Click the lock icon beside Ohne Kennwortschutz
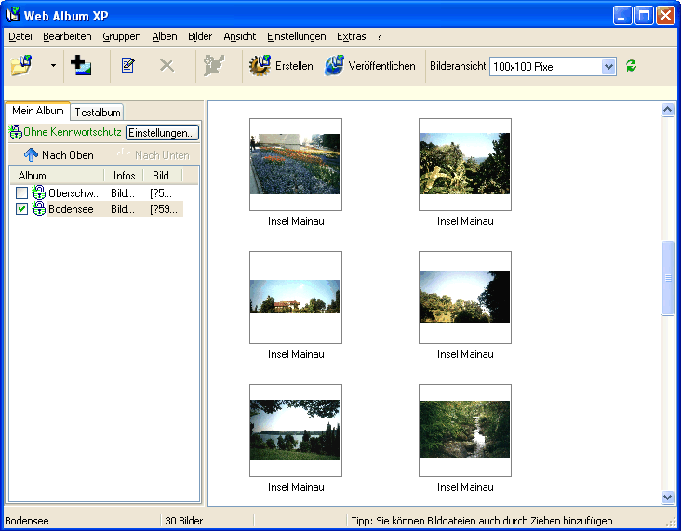The height and width of the screenshot is (531, 681). [x=16, y=132]
